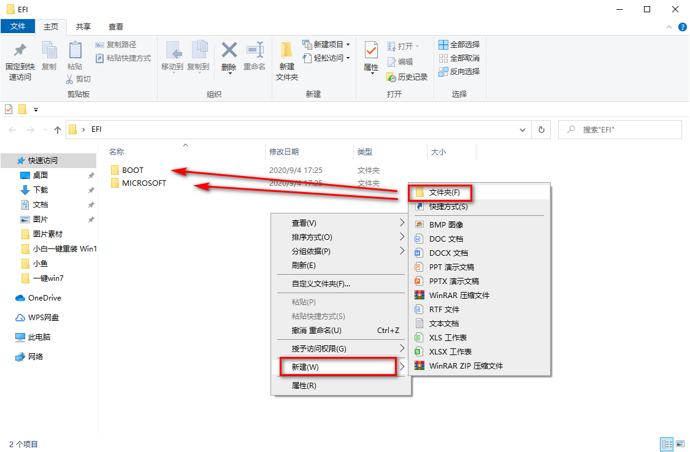This screenshot has width=690, height=452.
Task: Click the Rename (重命名) icon
Action: pos(255,50)
